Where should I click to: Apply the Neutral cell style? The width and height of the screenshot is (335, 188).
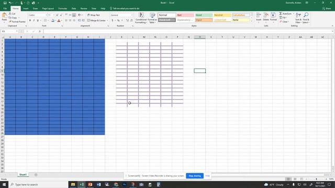pos(222,15)
